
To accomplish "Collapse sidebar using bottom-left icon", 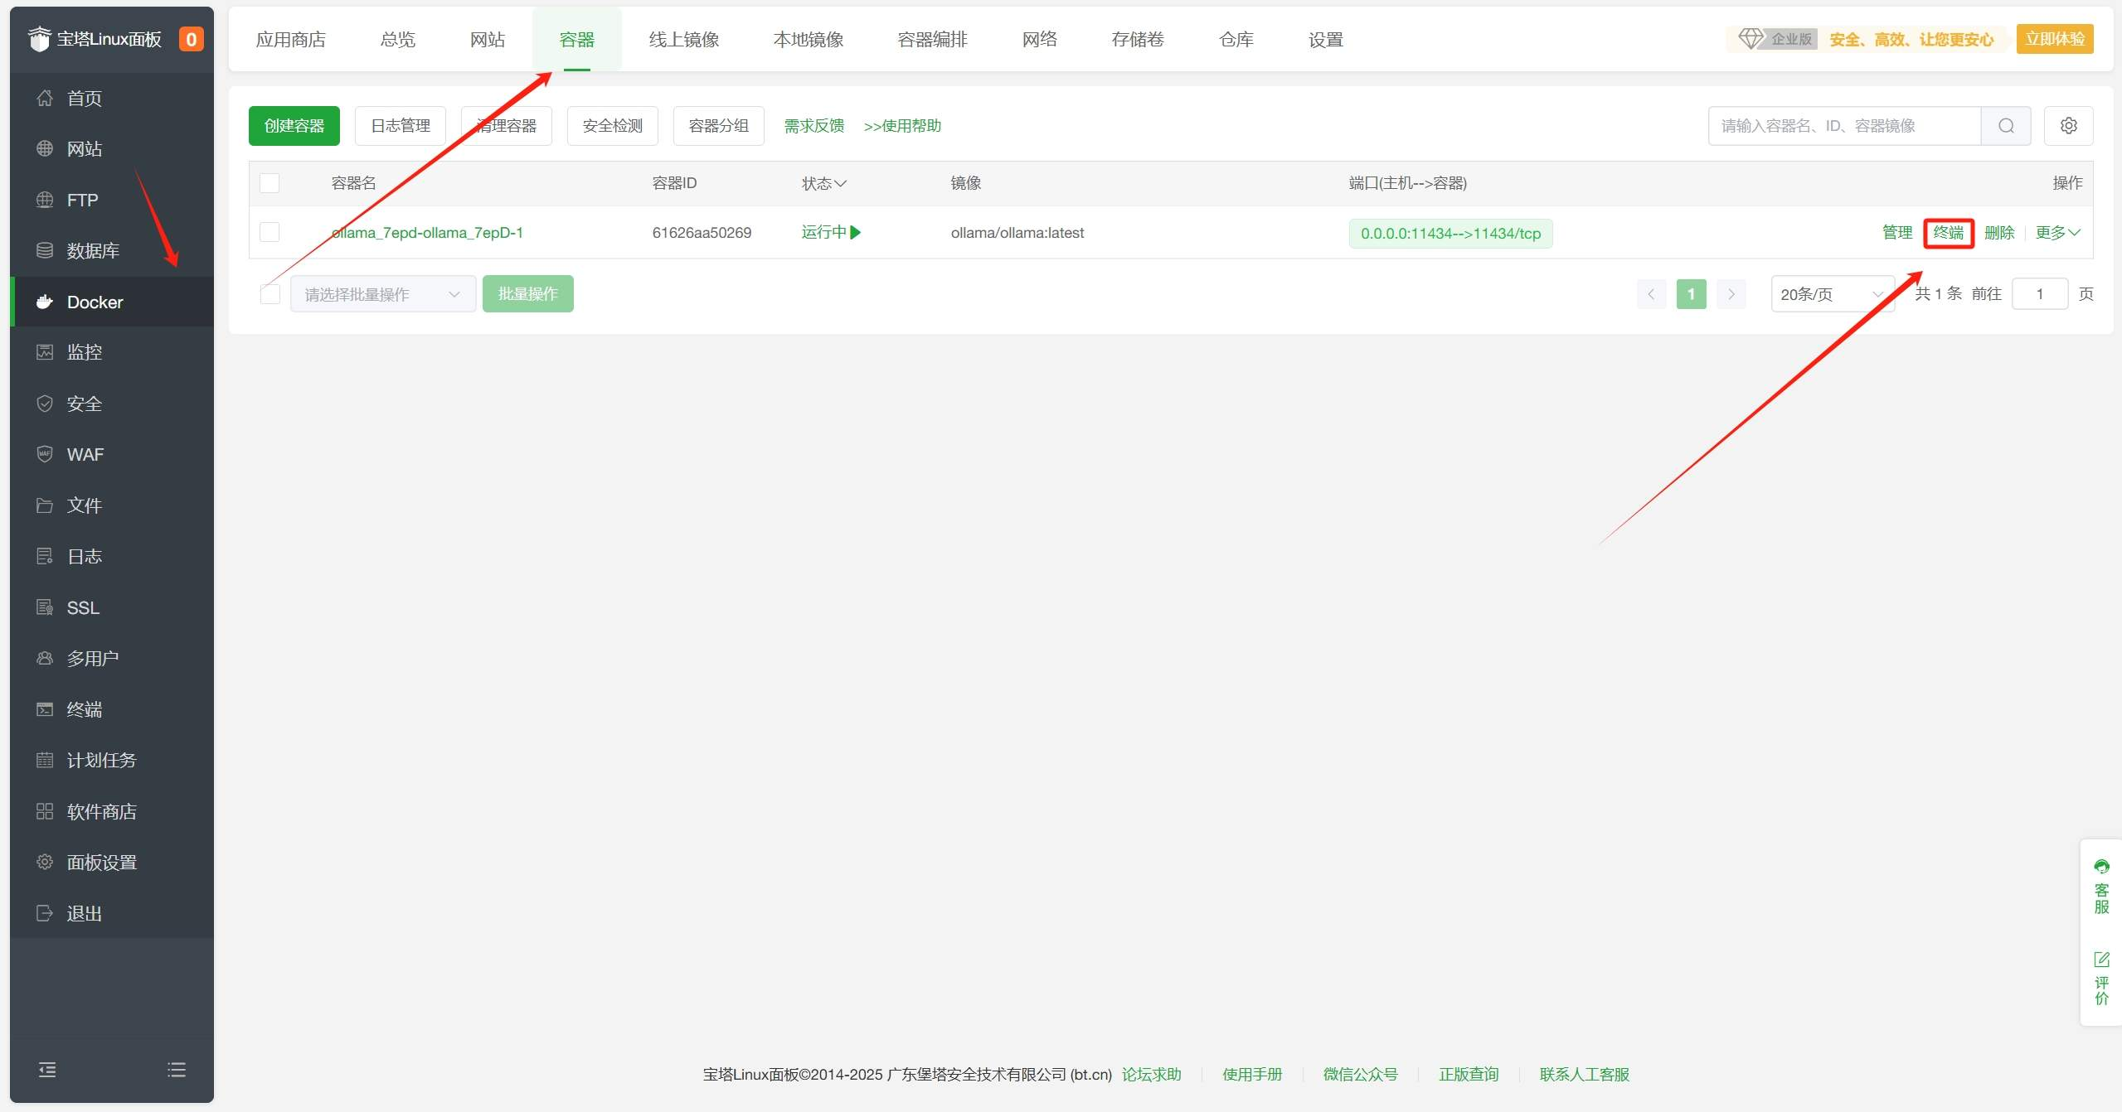I will click(x=47, y=1070).
